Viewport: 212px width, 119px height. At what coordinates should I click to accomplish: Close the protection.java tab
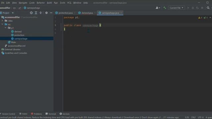[75, 13]
